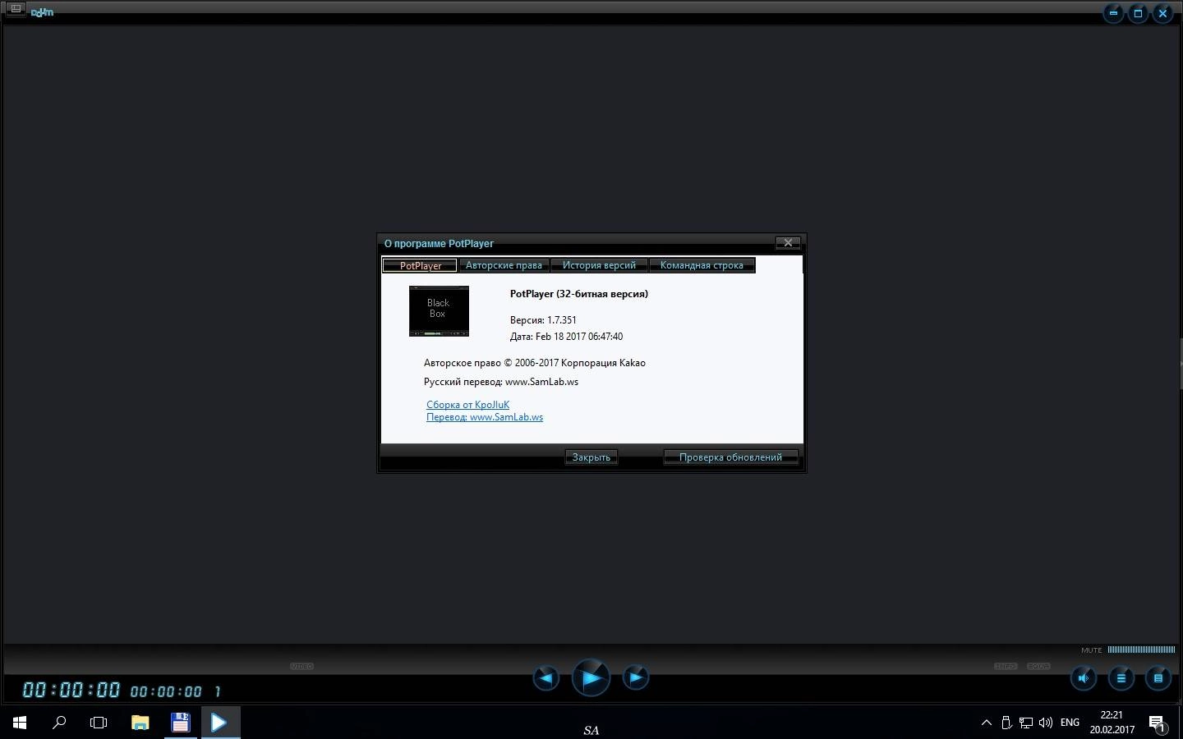Open Task View in taskbar
Viewport: 1183px width, 739px height.
click(x=99, y=723)
